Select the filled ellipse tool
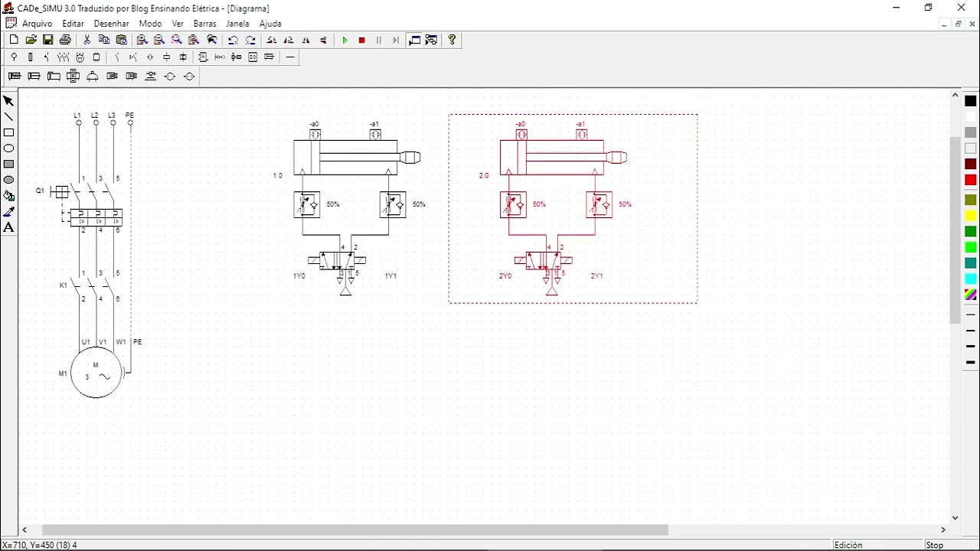This screenshot has height=551, width=980. point(9,180)
